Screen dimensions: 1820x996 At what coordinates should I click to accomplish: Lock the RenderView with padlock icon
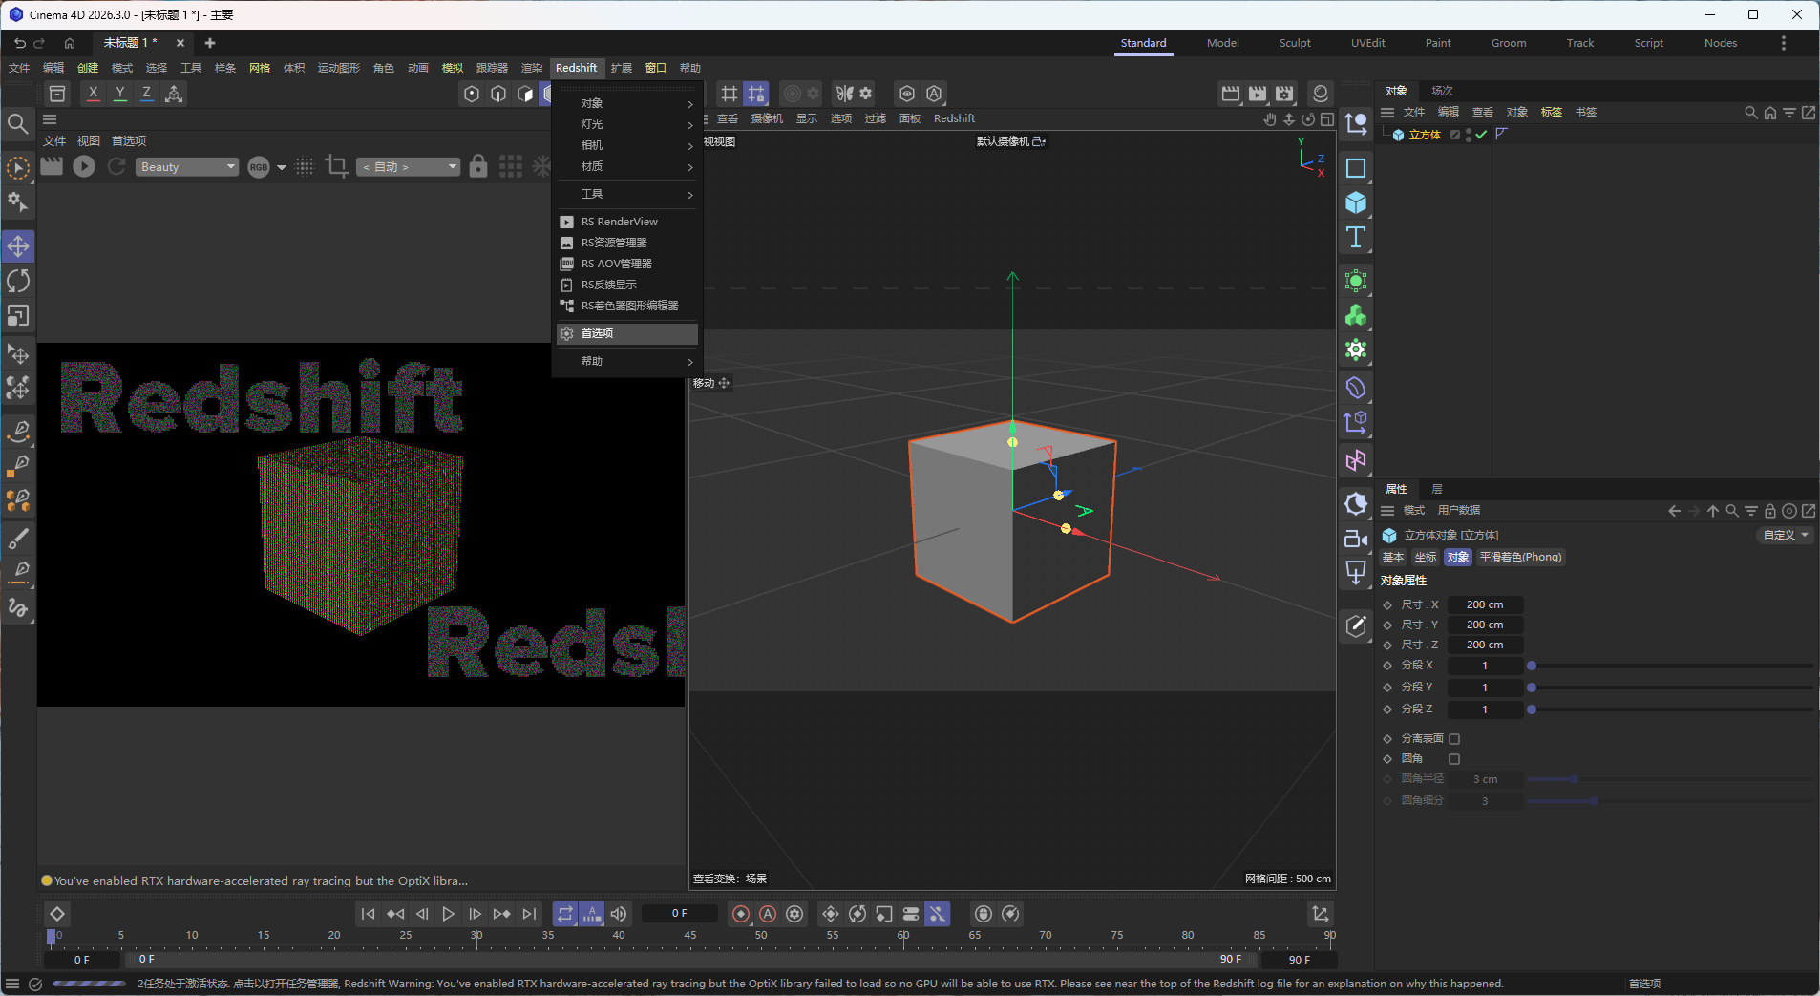[478, 166]
